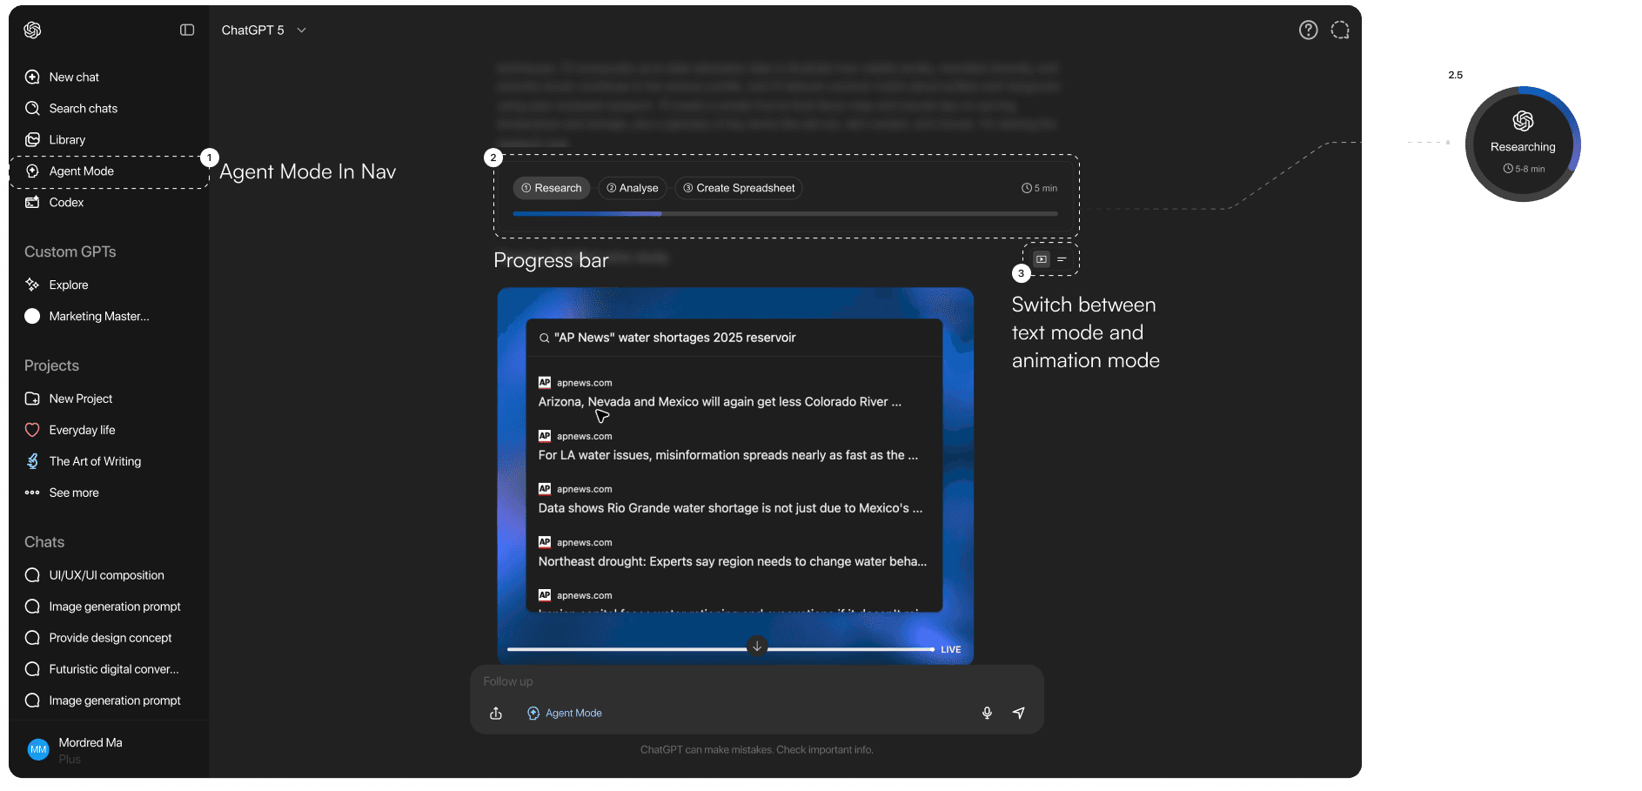
Task: Select the Create Spreadsheet step chip
Action: pos(739,189)
